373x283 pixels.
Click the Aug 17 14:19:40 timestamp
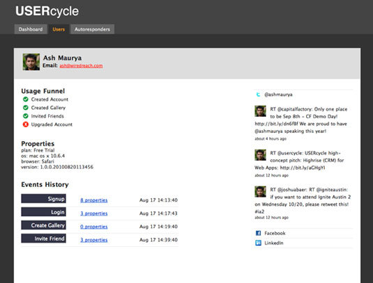coord(158,227)
